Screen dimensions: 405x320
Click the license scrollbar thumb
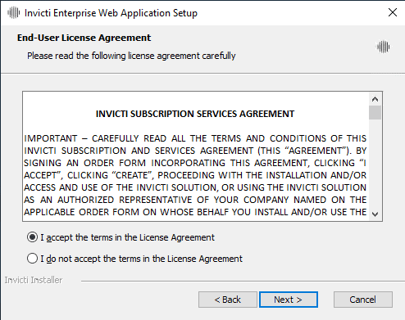[x=375, y=112]
